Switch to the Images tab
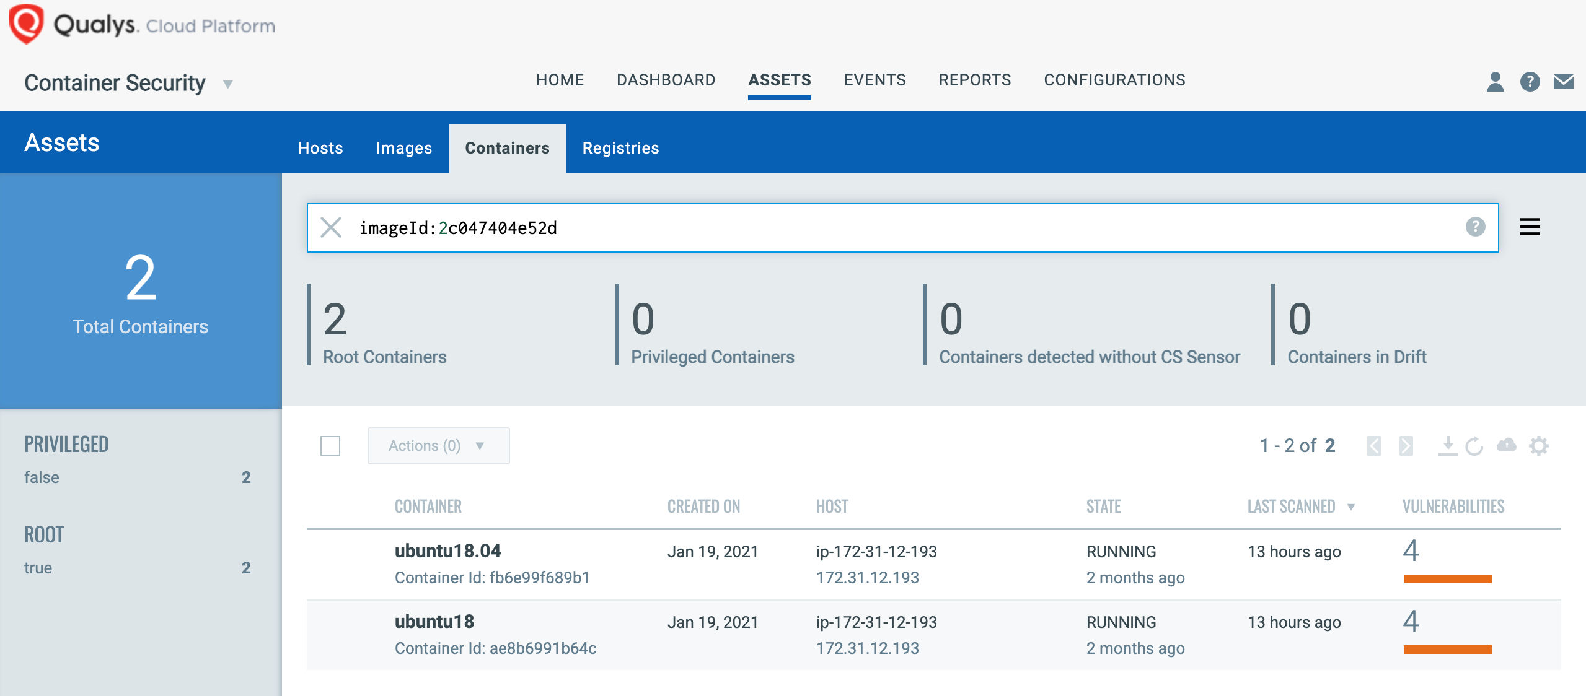The height and width of the screenshot is (696, 1586). 403,148
